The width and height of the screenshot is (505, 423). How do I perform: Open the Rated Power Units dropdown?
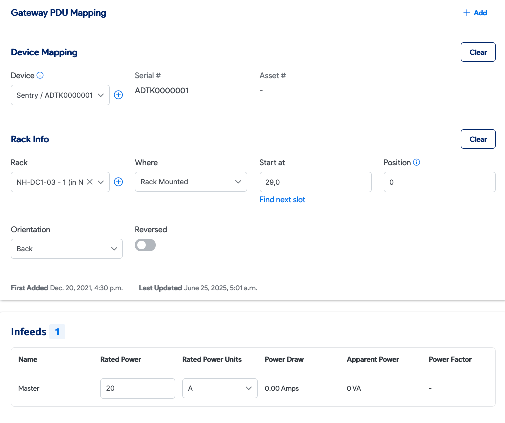(x=219, y=388)
